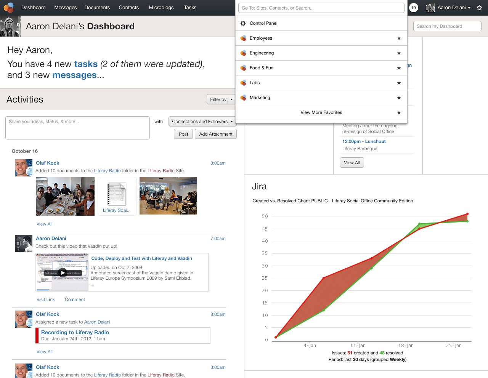Toggle the star next to Employees
The image size is (488, 378).
[x=399, y=38]
